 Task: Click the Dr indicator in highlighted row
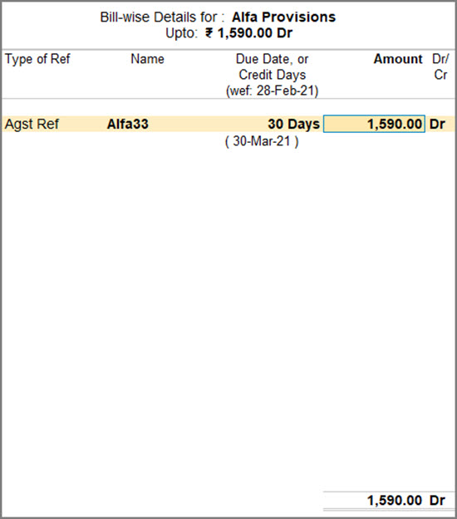(437, 124)
